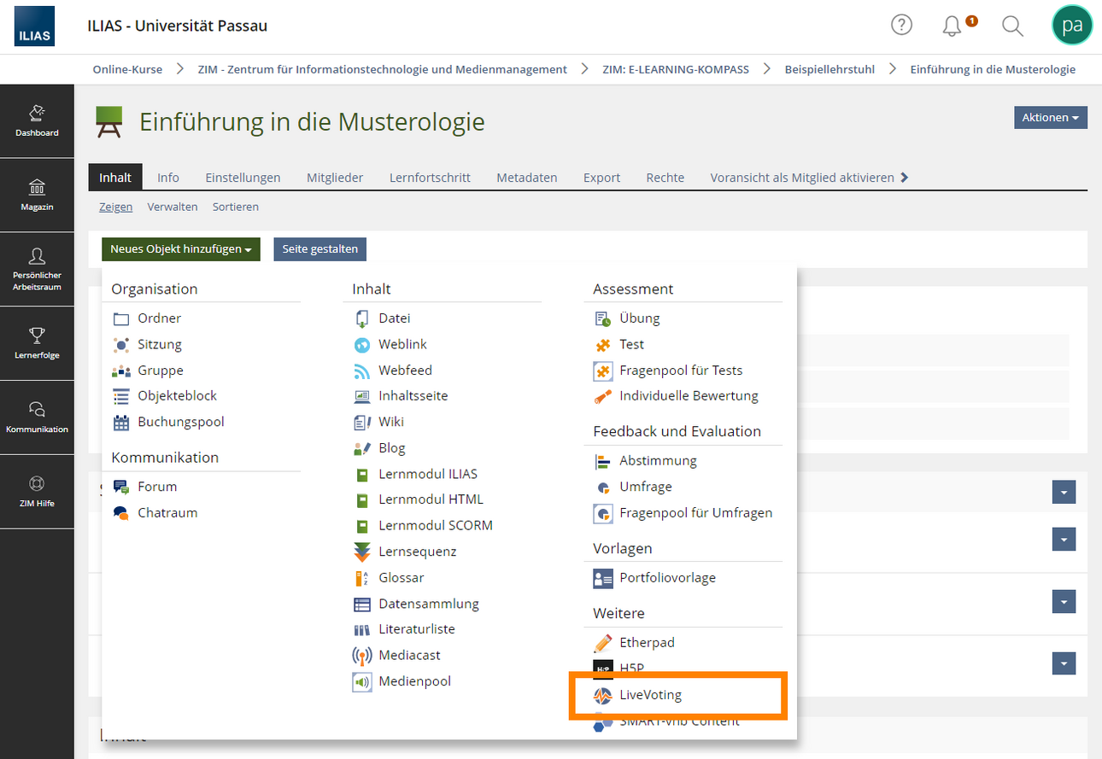
Task: Expand the Aktionen dropdown
Action: [x=1050, y=118]
